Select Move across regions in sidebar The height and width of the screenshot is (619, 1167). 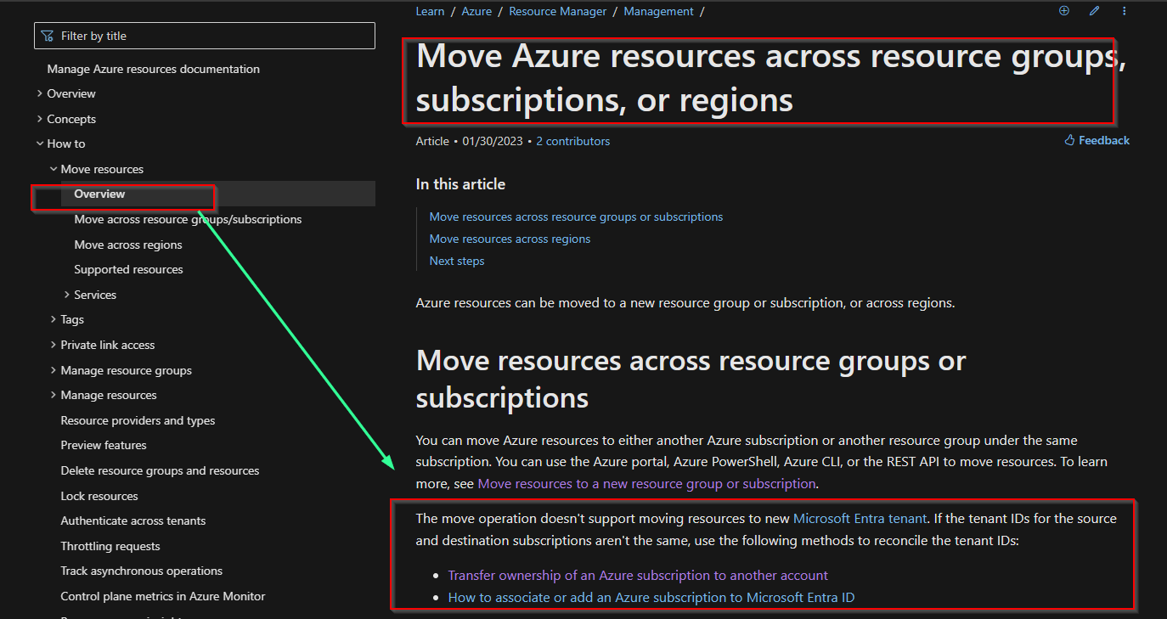pos(127,244)
